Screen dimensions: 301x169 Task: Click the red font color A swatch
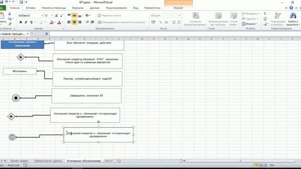click(59, 22)
